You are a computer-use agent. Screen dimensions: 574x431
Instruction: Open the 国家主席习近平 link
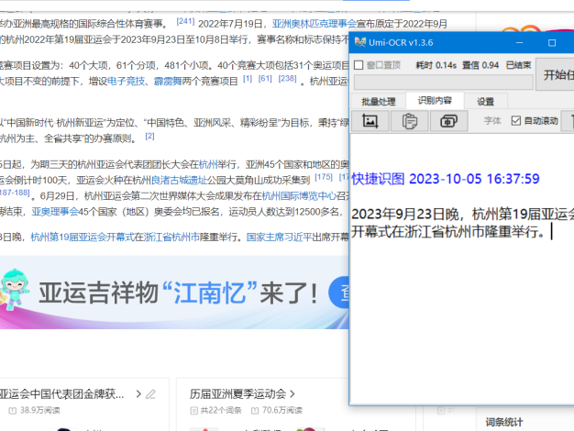click(279, 237)
